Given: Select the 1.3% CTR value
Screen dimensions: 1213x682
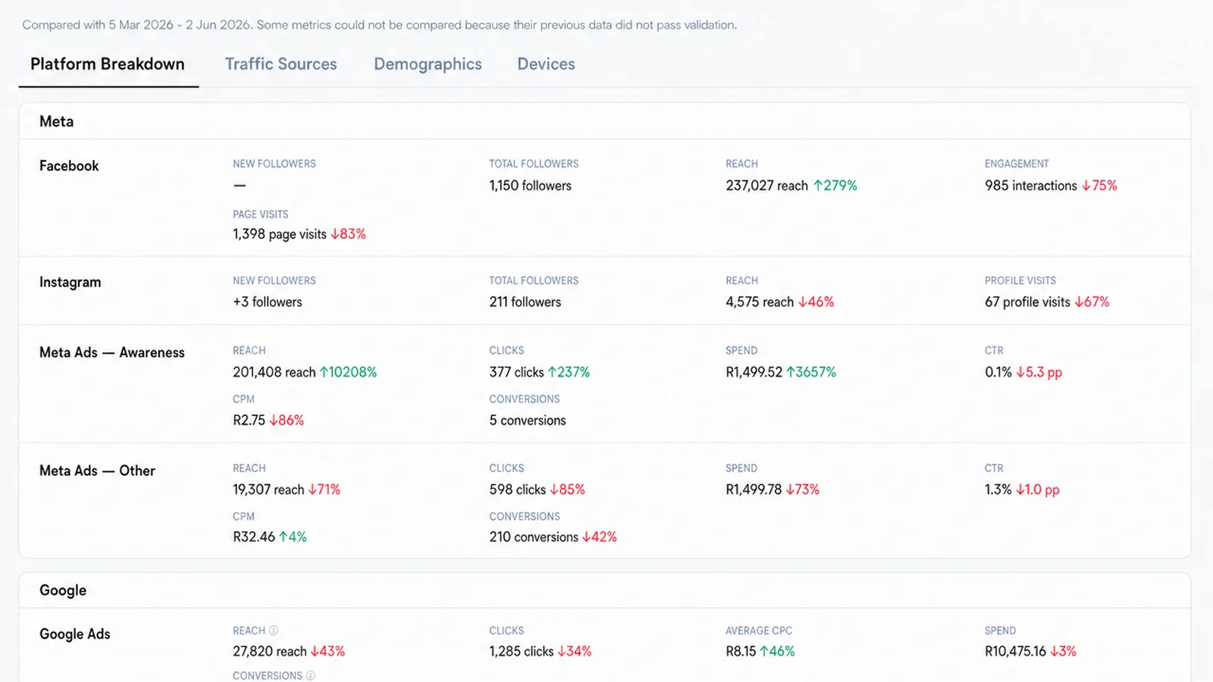Looking at the screenshot, I should click(998, 490).
